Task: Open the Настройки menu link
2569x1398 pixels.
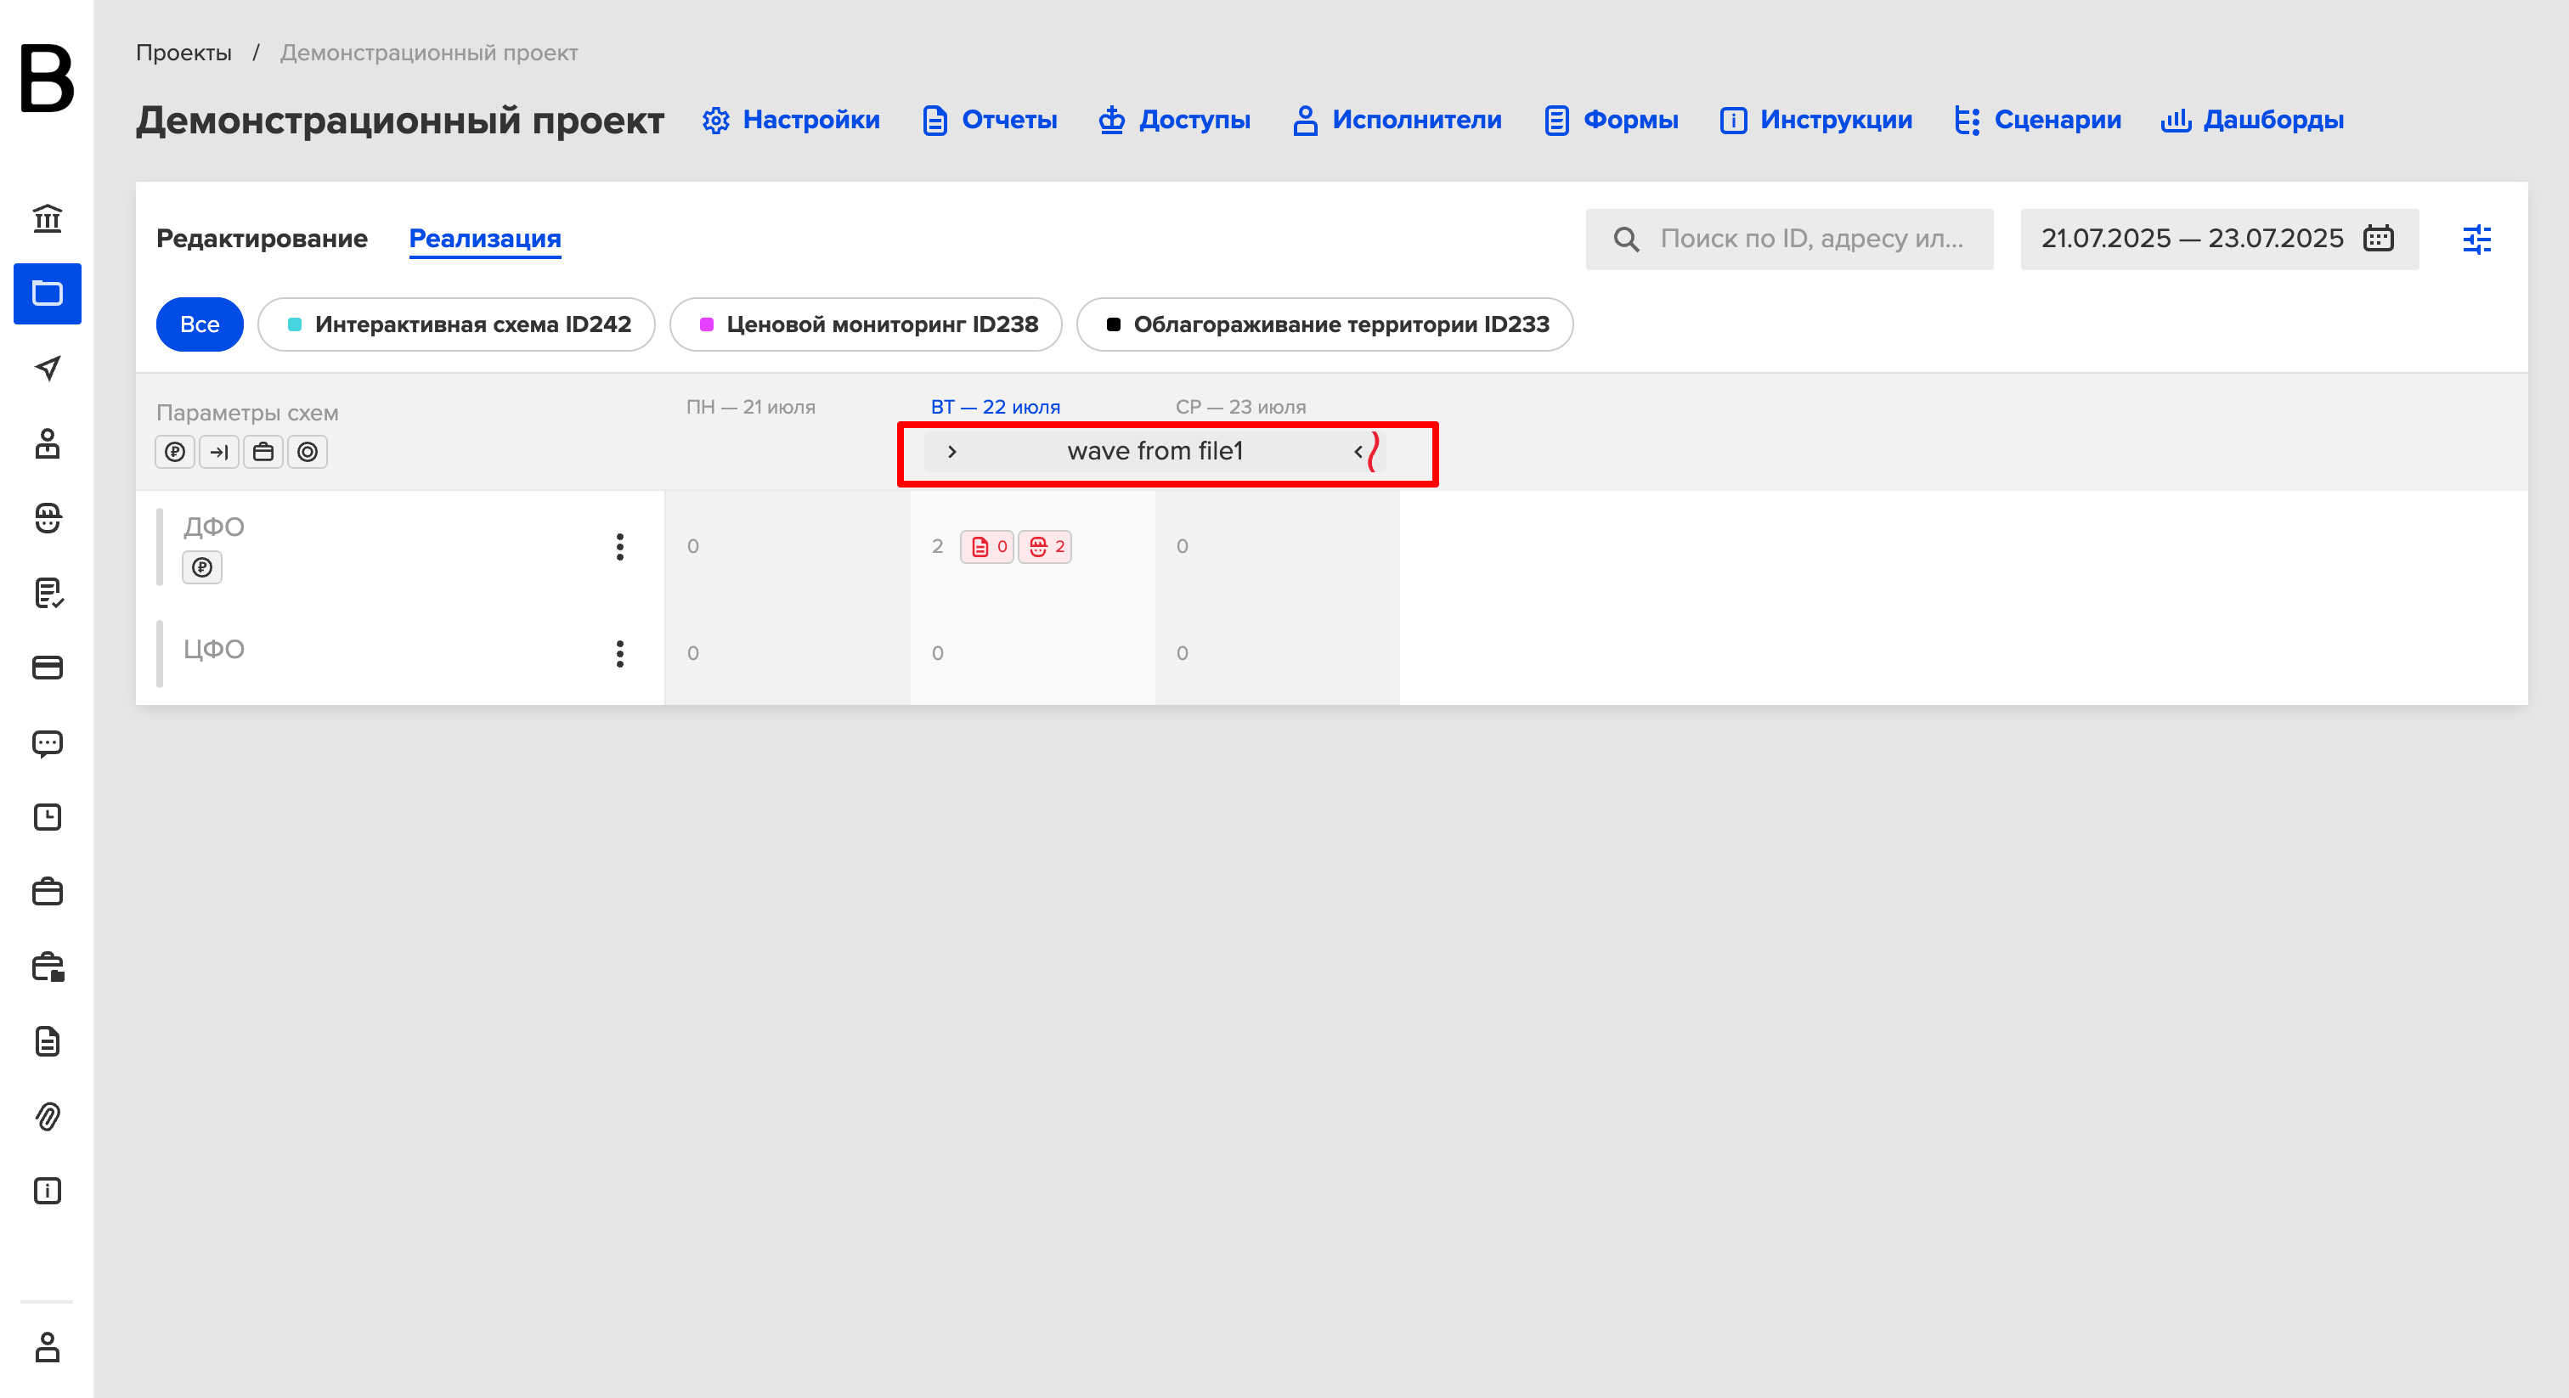Action: [x=791, y=120]
